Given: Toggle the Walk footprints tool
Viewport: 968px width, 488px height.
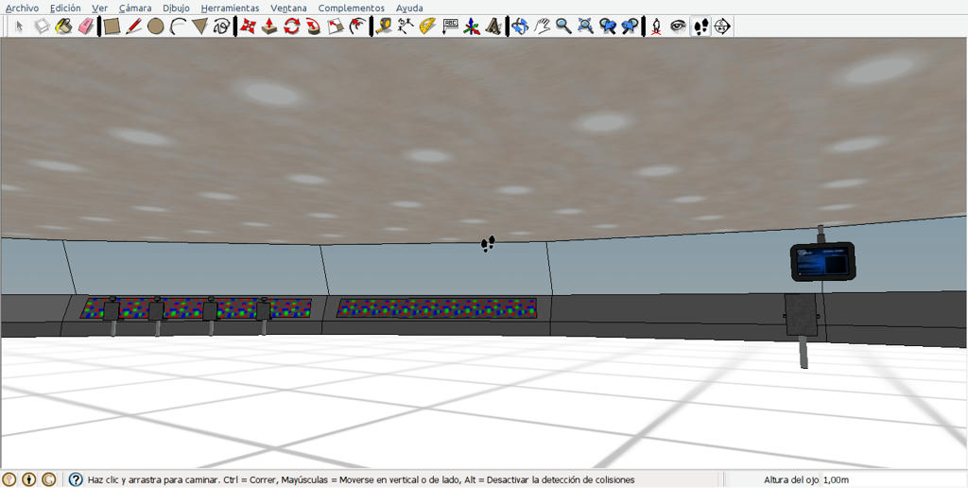Looking at the screenshot, I should pos(700,26).
